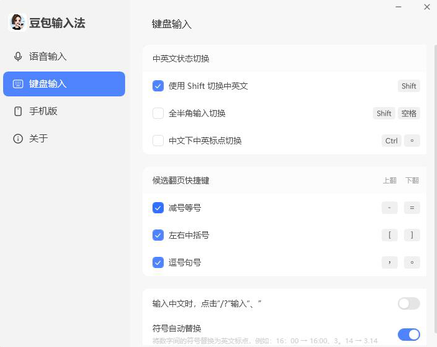Turn off 符号自动替换 switch
The image size is (437, 347).
point(409,335)
